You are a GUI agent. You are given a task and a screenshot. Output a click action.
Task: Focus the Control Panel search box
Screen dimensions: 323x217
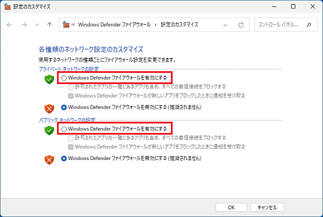click(x=286, y=25)
